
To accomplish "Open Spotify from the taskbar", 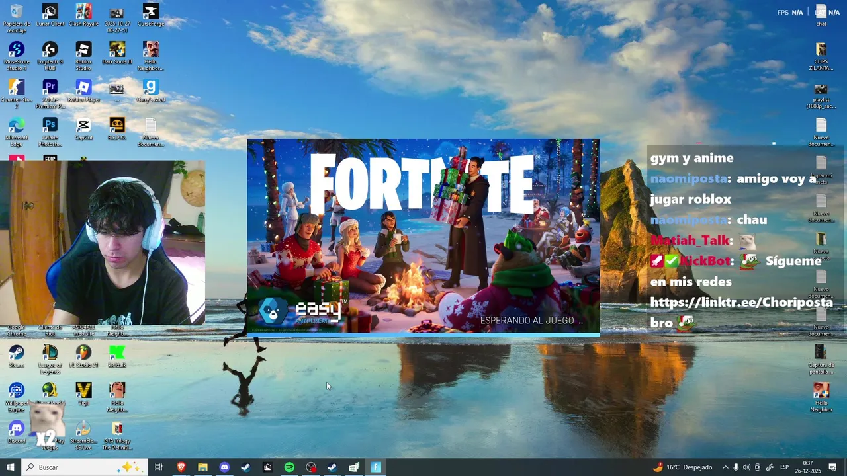I will [289, 467].
